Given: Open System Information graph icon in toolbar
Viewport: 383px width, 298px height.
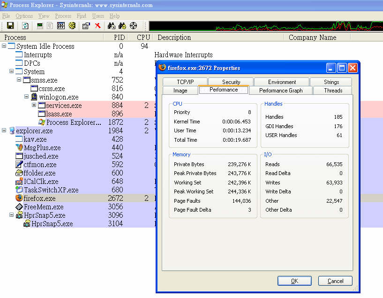Looking at the screenshot, I should [40, 26].
